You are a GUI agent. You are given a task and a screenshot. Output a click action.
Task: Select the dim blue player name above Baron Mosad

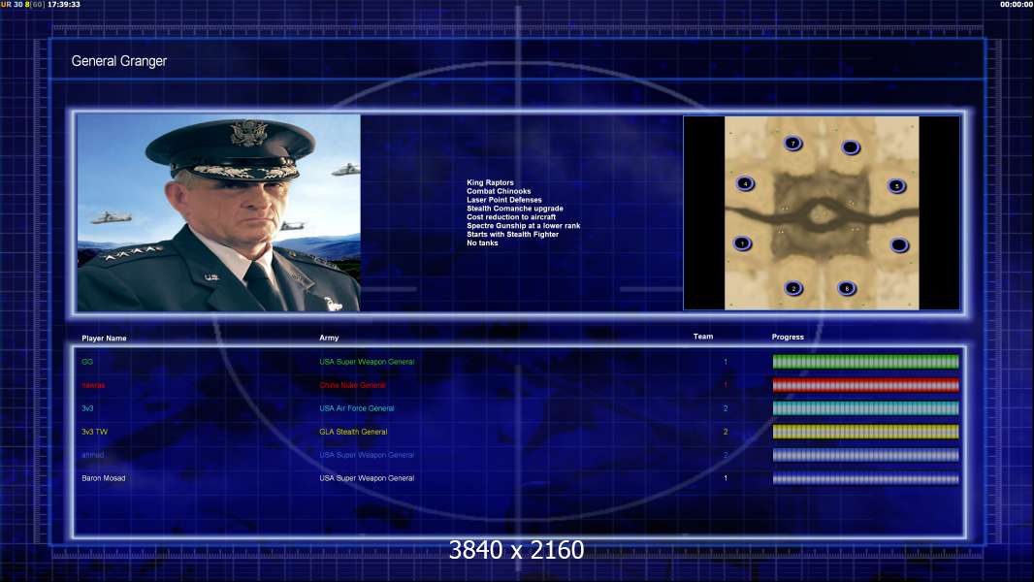[x=93, y=455]
